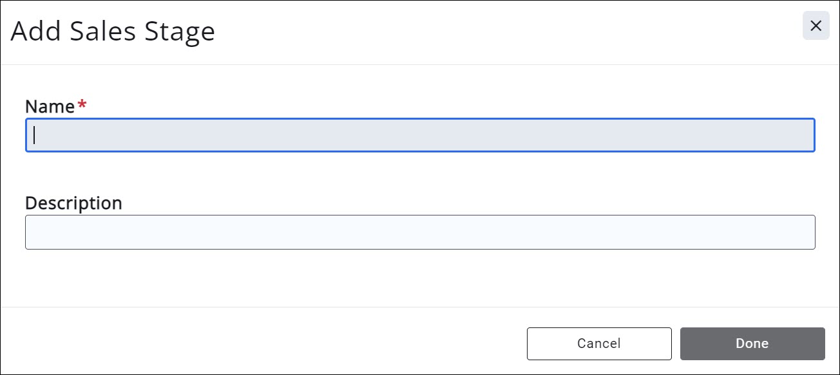The height and width of the screenshot is (375, 840).
Task: Close the Add Sales Stage dialog
Action: (816, 26)
